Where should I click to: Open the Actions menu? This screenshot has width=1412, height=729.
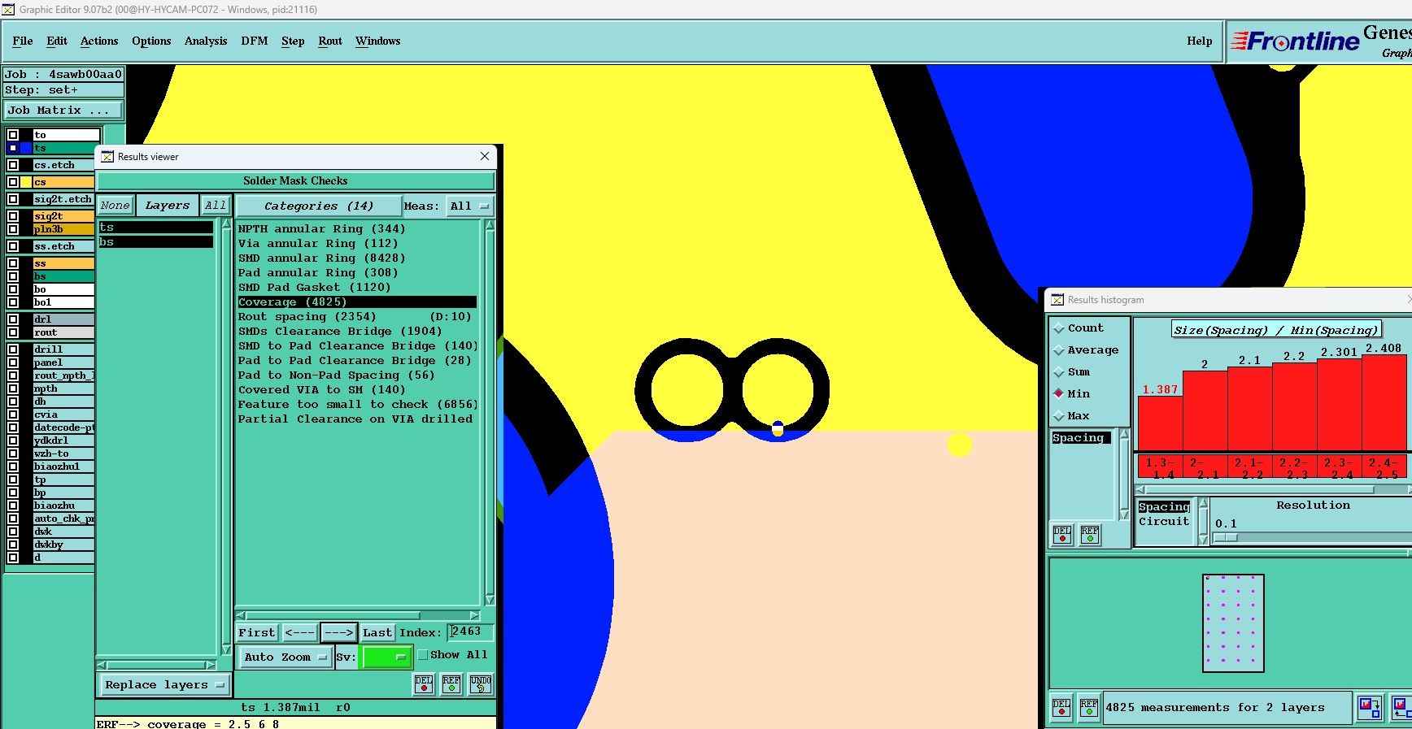pos(99,41)
